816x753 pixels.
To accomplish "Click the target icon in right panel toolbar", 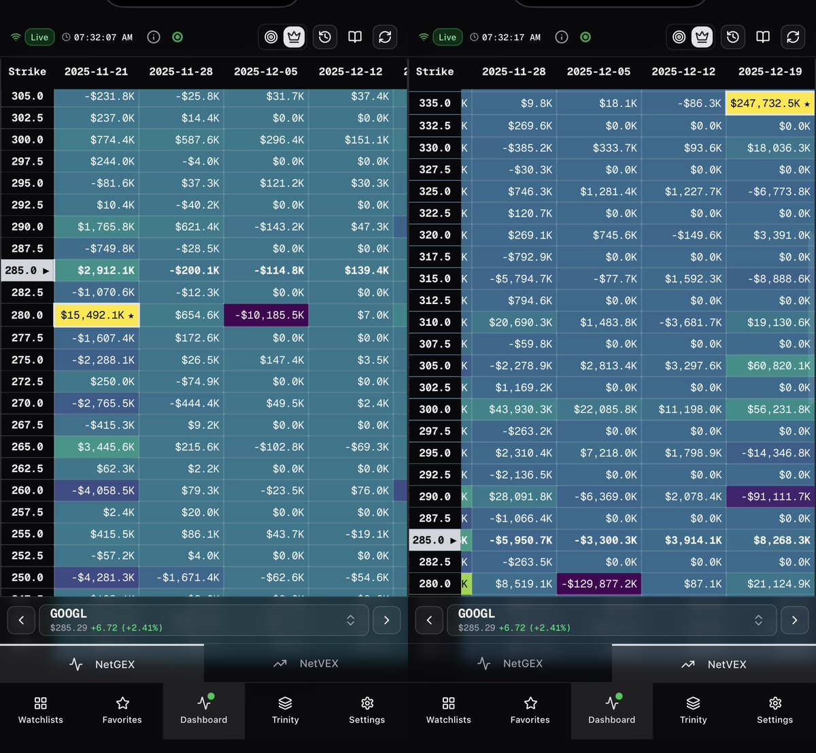I will tap(679, 37).
